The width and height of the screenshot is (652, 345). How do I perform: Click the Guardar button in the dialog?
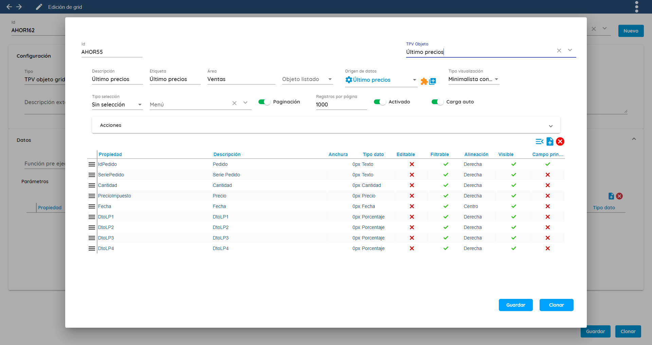coord(516,305)
